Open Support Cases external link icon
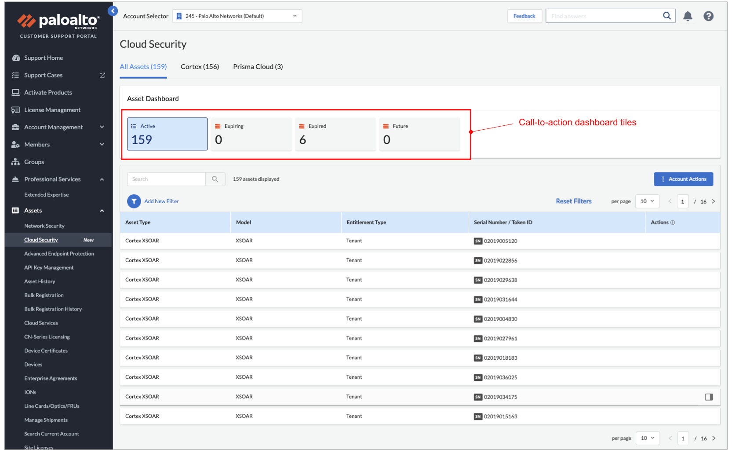The image size is (732, 453). [102, 76]
